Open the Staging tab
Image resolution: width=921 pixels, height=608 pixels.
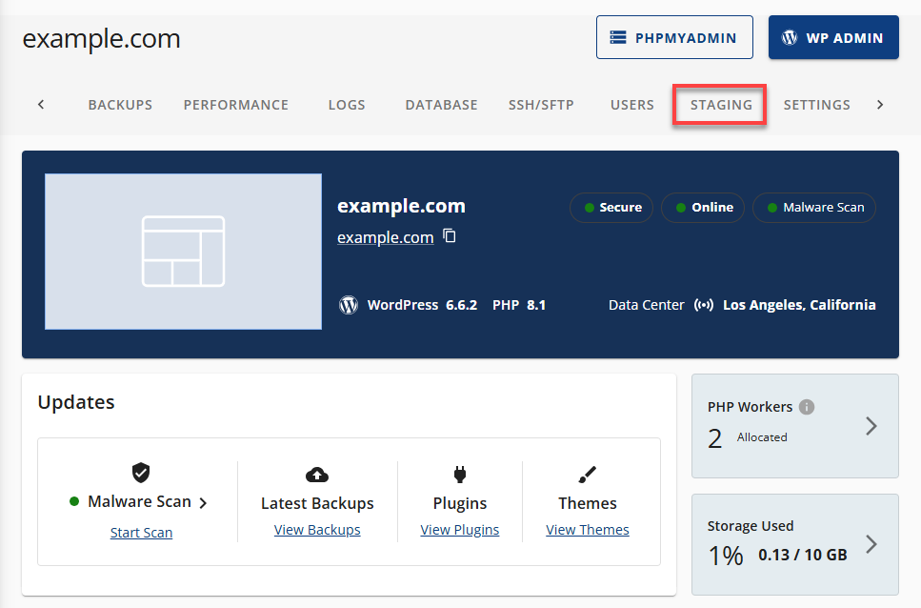click(719, 105)
